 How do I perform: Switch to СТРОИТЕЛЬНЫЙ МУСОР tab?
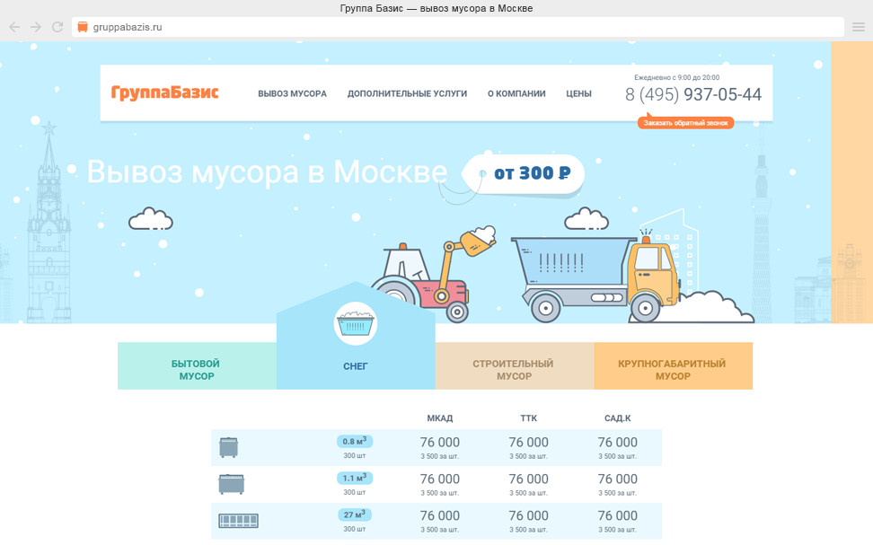pyautogui.click(x=514, y=370)
